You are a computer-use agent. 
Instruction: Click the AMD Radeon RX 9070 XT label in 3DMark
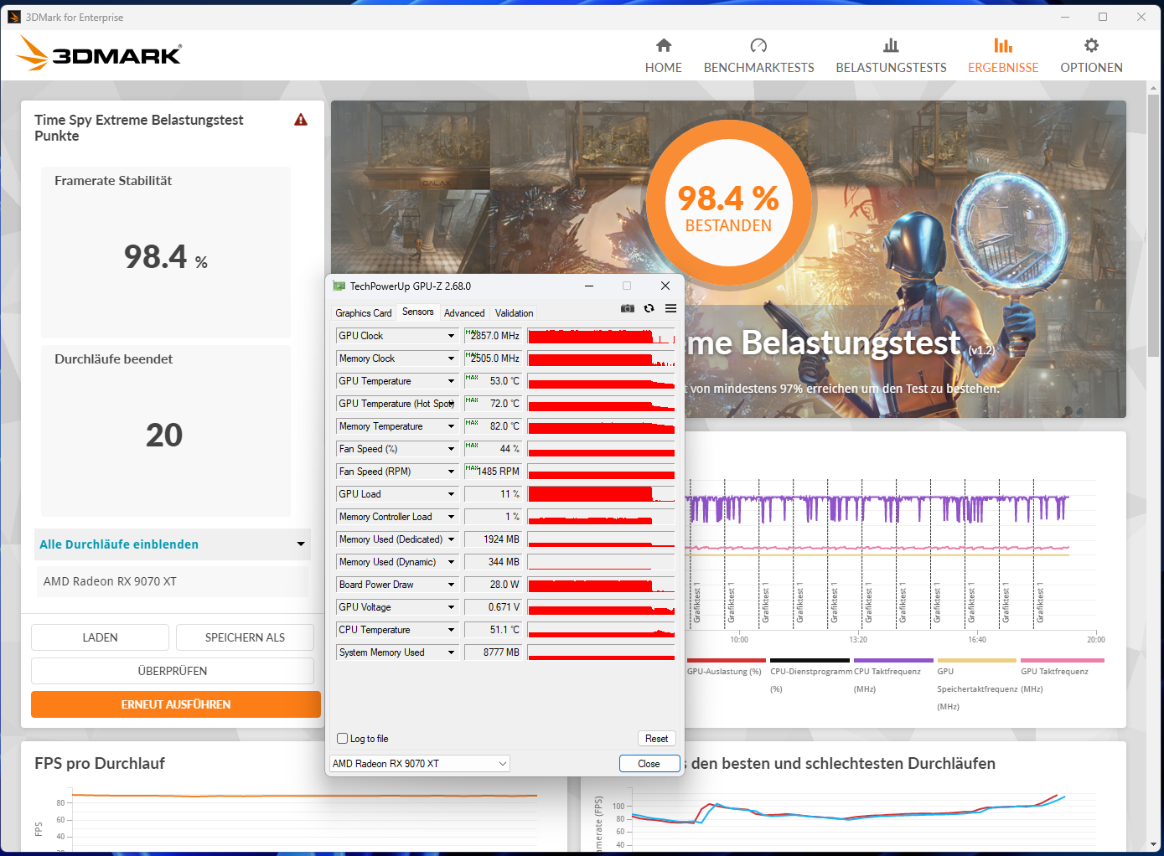tap(110, 581)
